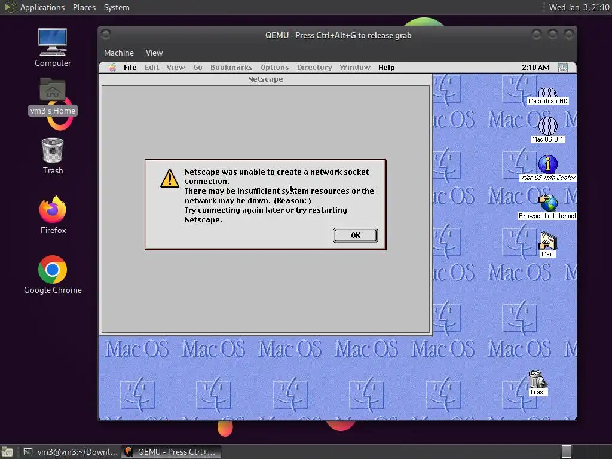Screen dimensions: 612x459
Task: Click OK in the Netscape error dialog
Action: (x=355, y=235)
